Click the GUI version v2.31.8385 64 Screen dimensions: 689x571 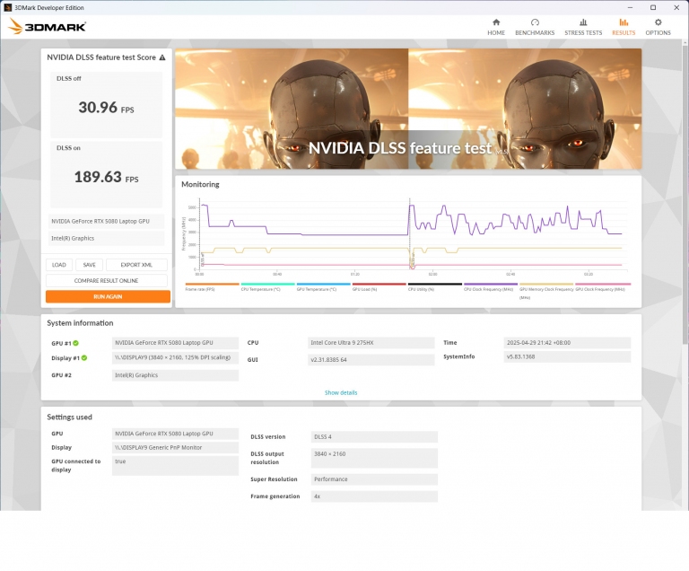pyautogui.click(x=371, y=359)
